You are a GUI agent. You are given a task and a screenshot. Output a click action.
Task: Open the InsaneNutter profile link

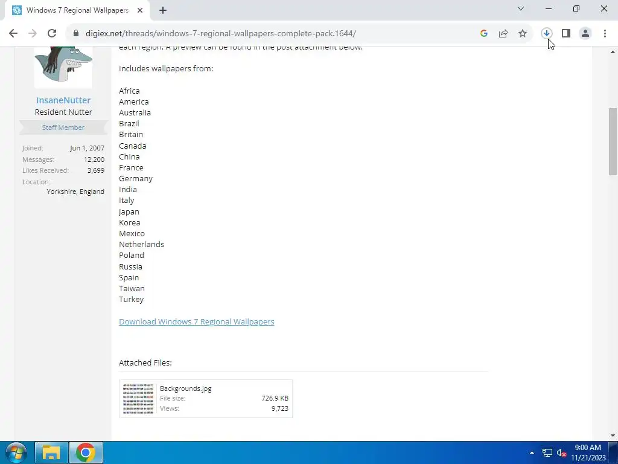(x=63, y=100)
